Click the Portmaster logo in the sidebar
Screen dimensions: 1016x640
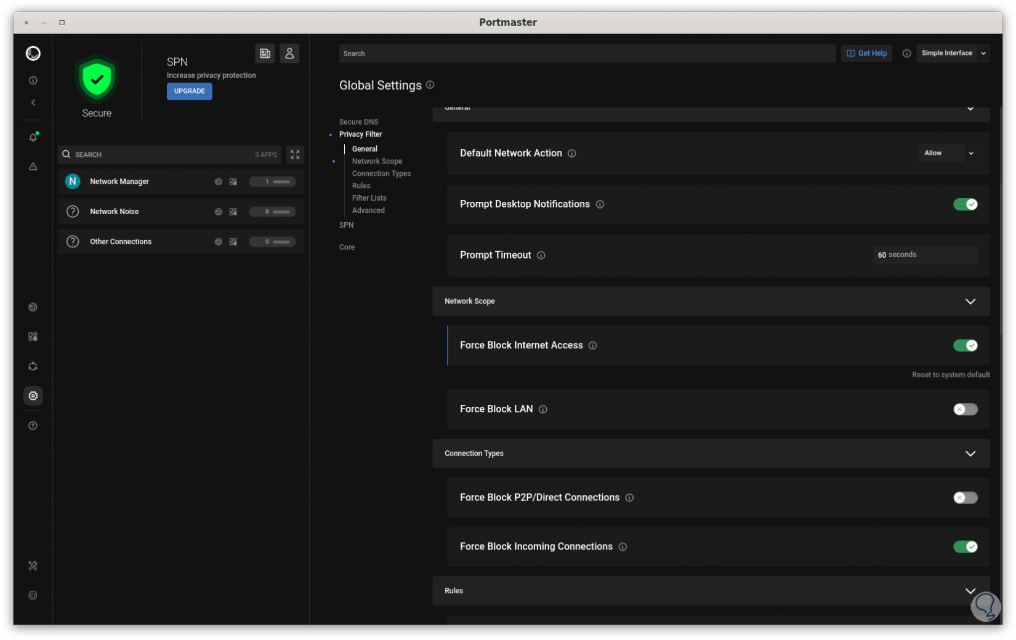(x=33, y=54)
